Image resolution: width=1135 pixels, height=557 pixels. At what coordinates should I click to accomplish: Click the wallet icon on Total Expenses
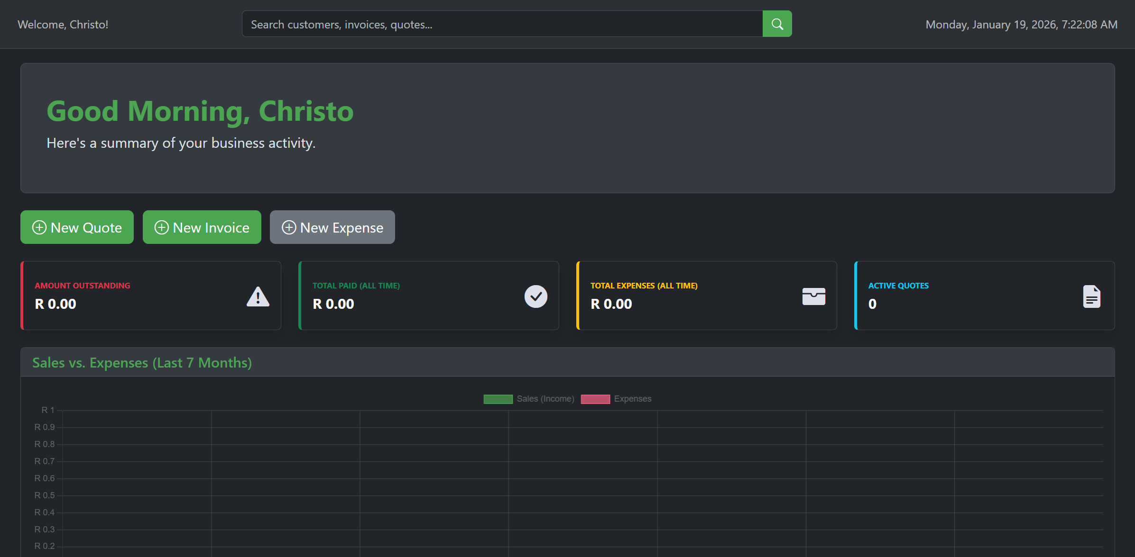[813, 296]
